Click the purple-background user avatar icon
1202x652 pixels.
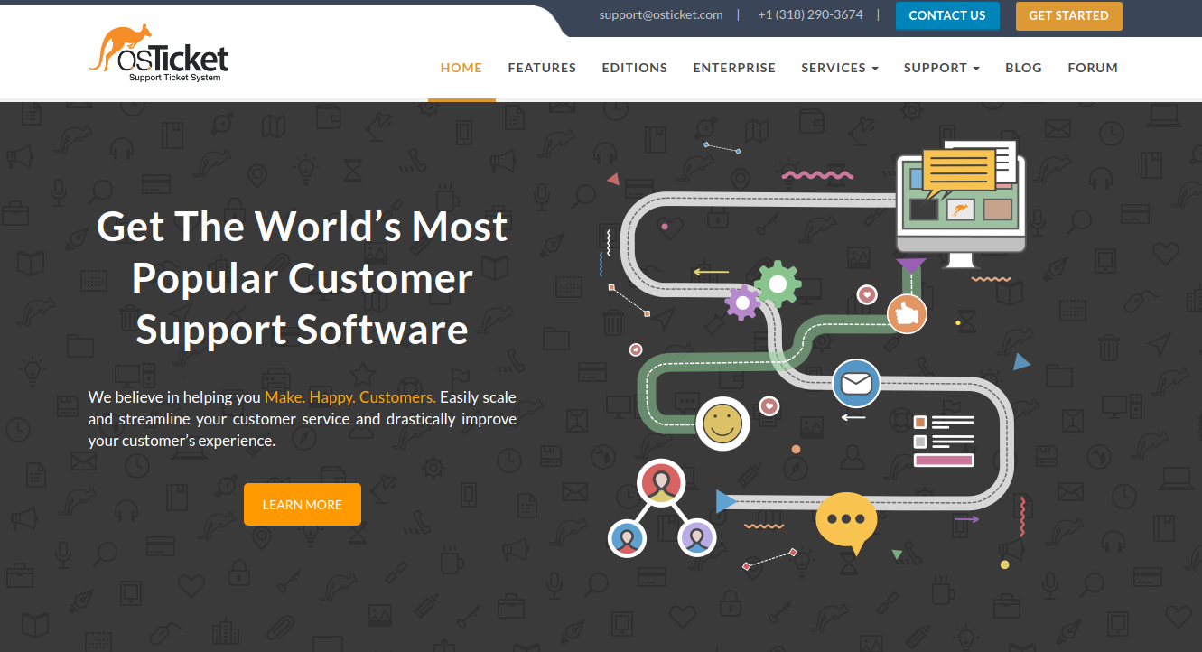tap(696, 538)
